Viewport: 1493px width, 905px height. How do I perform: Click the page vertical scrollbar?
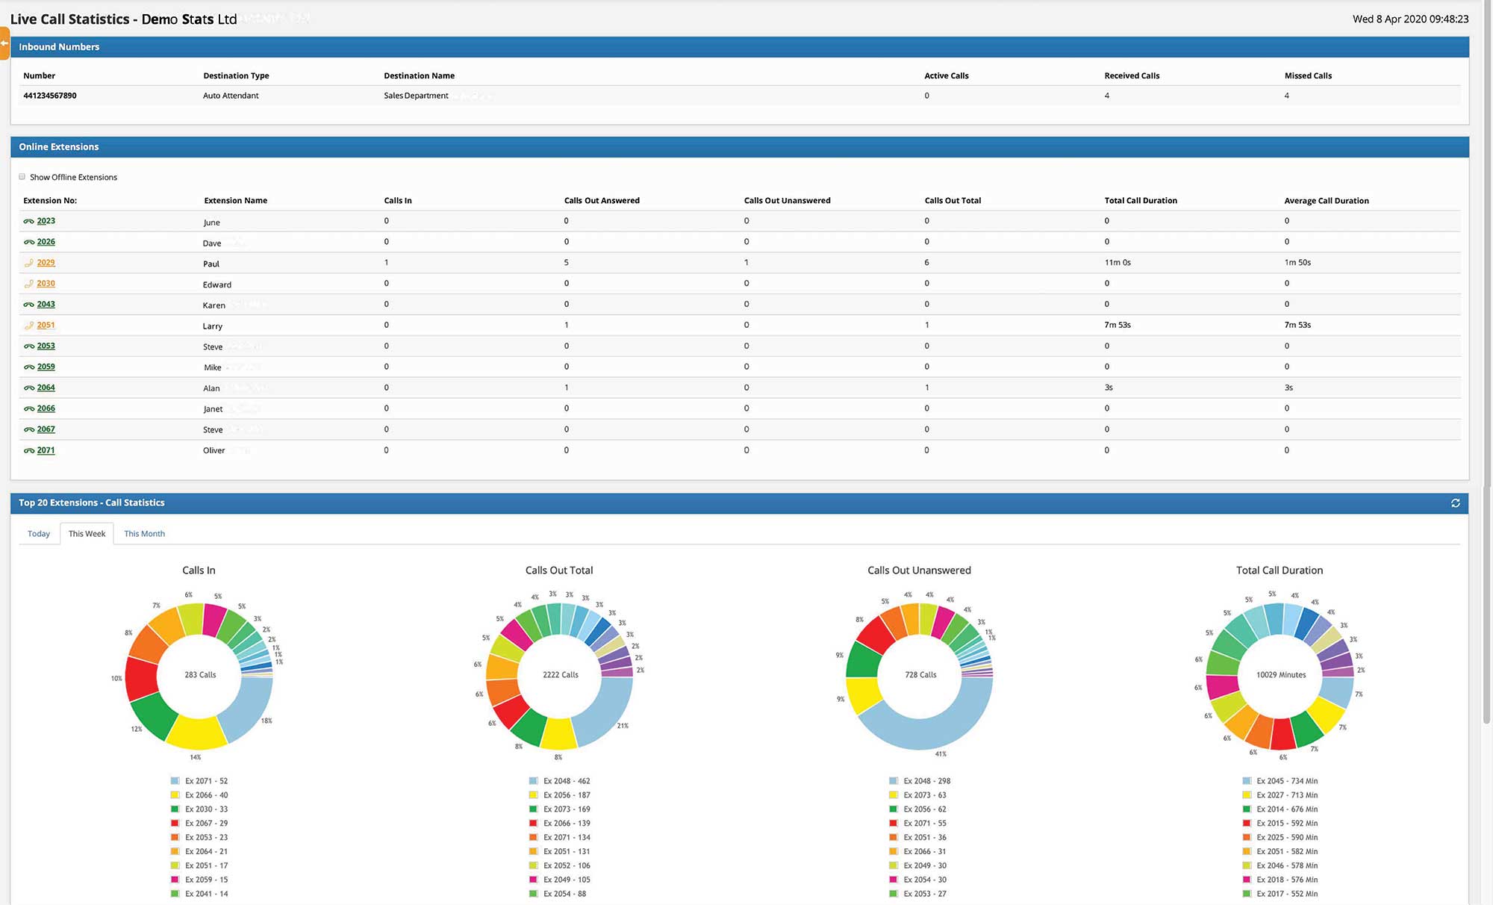point(1486,373)
